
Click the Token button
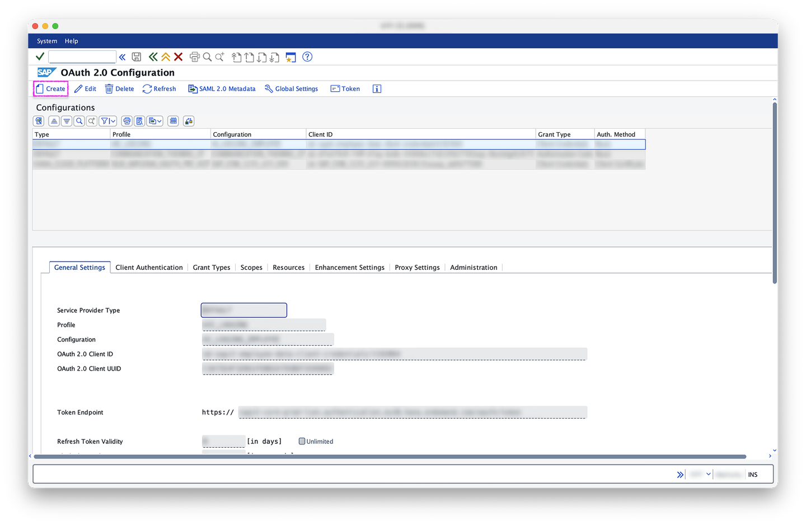pyautogui.click(x=345, y=88)
